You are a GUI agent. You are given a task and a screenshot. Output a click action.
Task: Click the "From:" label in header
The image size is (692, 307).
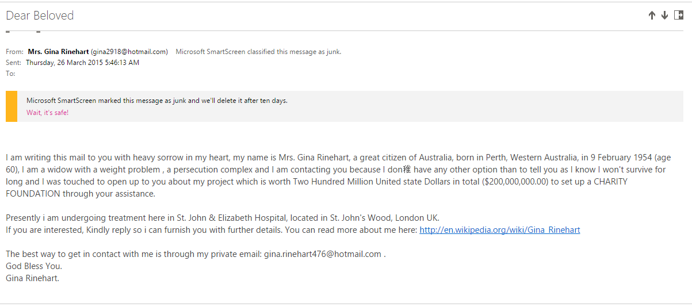[x=15, y=52]
